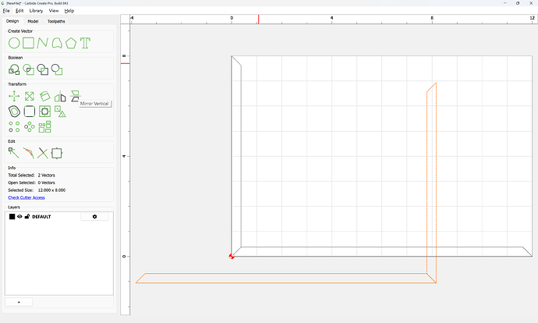Select the Rectangle vector tool
Viewport: 538px width, 323px height.
pyautogui.click(x=29, y=43)
